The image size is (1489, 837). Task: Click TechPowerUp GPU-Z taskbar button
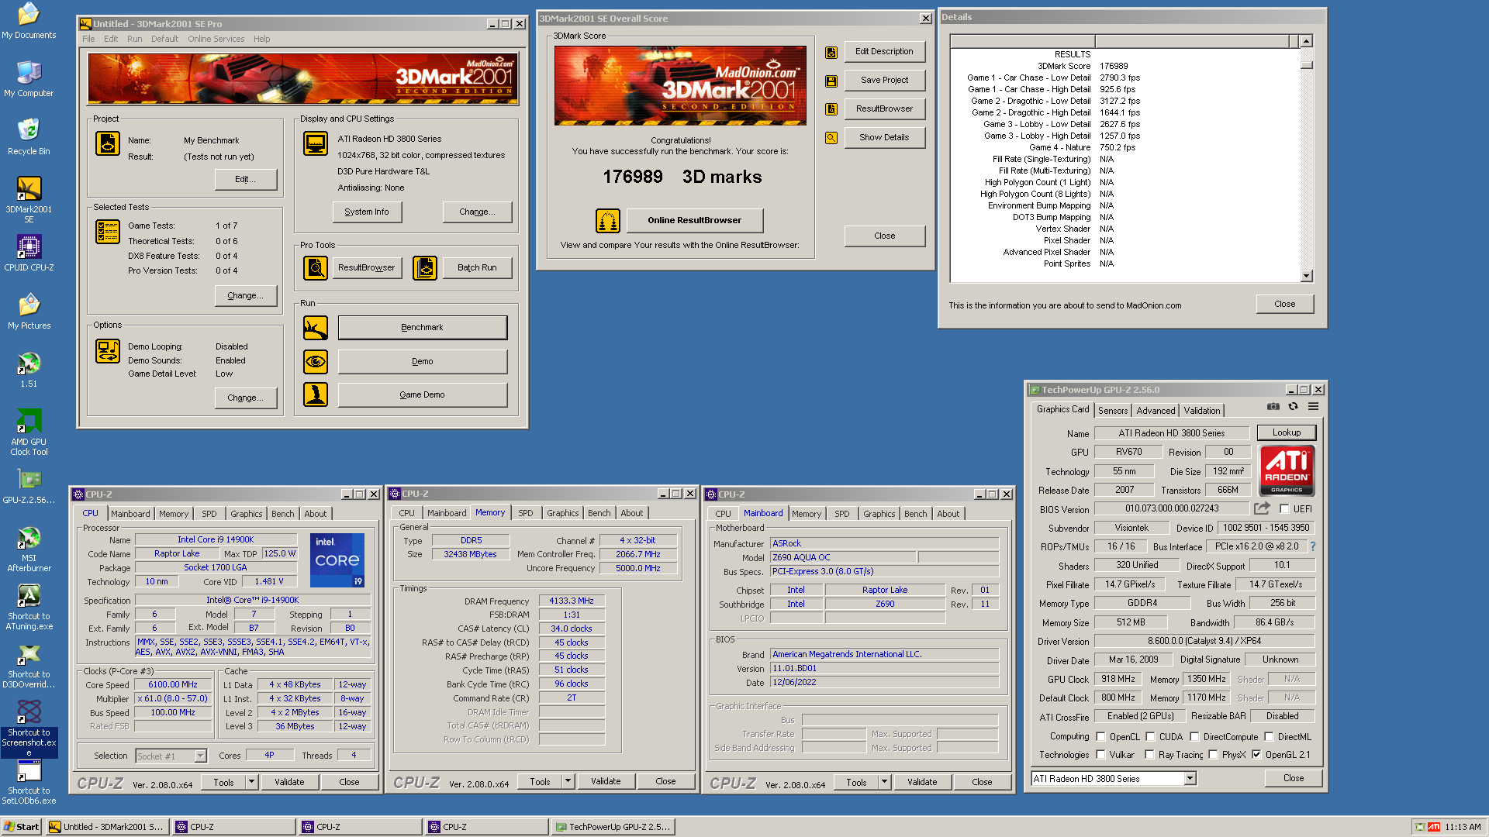click(x=613, y=827)
